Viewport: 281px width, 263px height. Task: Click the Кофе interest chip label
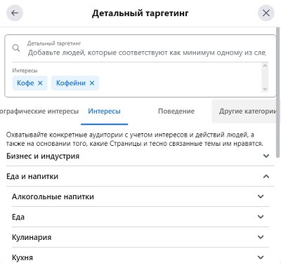(x=25, y=83)
